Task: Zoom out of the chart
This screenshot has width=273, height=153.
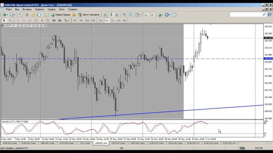Action: click(x=131, y=15)
